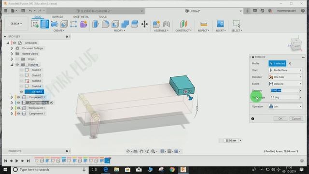The image size is (309, 174).
Task: Expand Named Views node
Action: point(12,54)
